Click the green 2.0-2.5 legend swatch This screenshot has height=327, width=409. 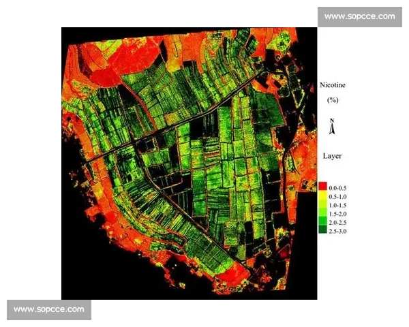(322, 222)
